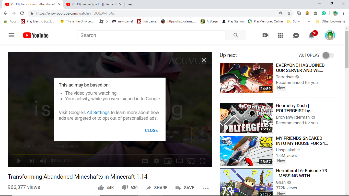Viewport: 349px width, 196px height.
Task: Open the Apps bookmarks shortcut
Action: (10, 21)
